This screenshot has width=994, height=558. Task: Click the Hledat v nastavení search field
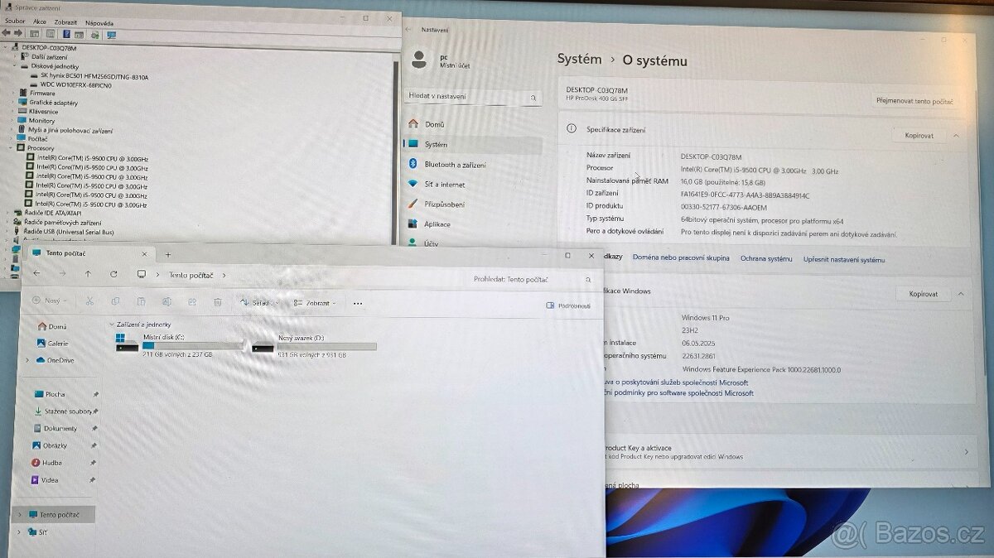[x=475, y=97]
